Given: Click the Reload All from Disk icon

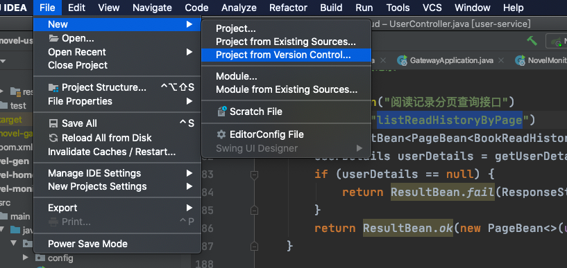Looking at the screenshot, I should coord(53,138).
